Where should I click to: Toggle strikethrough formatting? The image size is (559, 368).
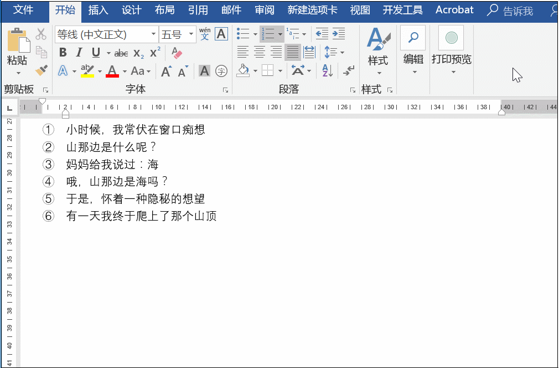tap(121, 53)
